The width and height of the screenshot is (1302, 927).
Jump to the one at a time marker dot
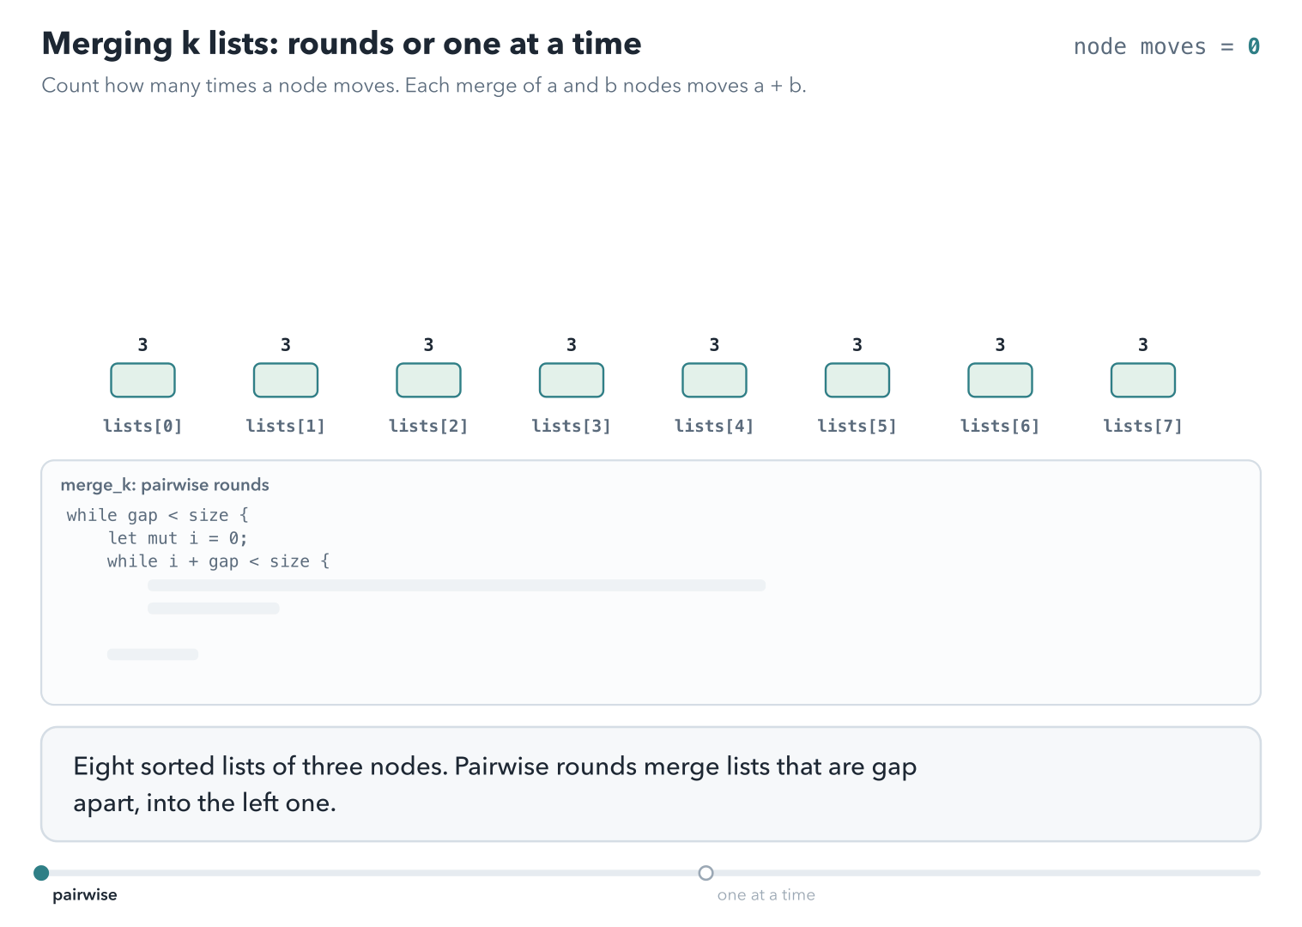(x=706, y=873)
